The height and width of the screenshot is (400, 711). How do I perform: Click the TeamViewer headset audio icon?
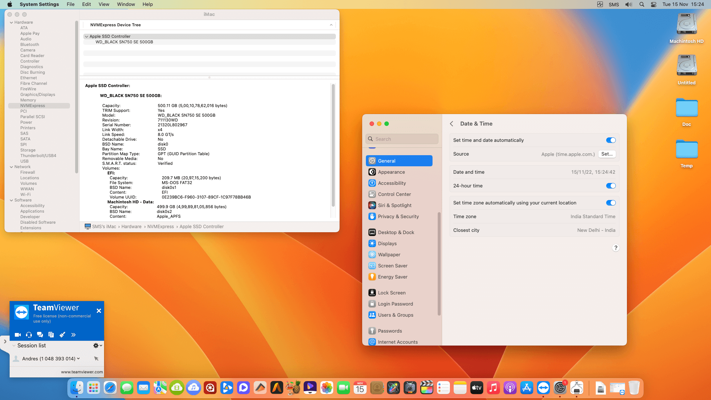[29, 335]
